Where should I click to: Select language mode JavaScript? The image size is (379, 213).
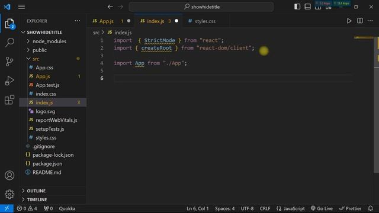(291, 208)
